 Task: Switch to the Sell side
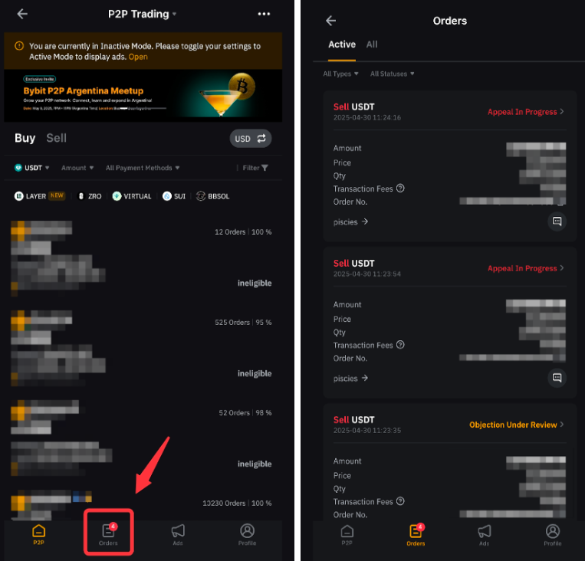click(56, 138)
